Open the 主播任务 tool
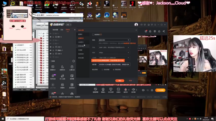 click(72, 68)
